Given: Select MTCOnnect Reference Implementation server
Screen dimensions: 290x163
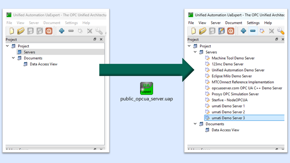Looking at the screenshot, I should [x=243, y=82].
